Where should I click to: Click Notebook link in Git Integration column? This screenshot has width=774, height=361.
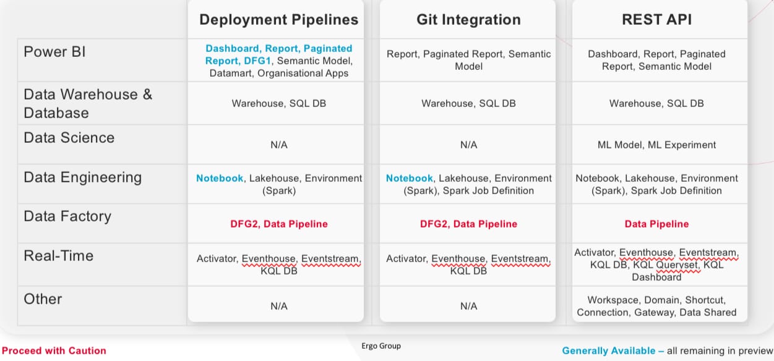pos(410,178)
